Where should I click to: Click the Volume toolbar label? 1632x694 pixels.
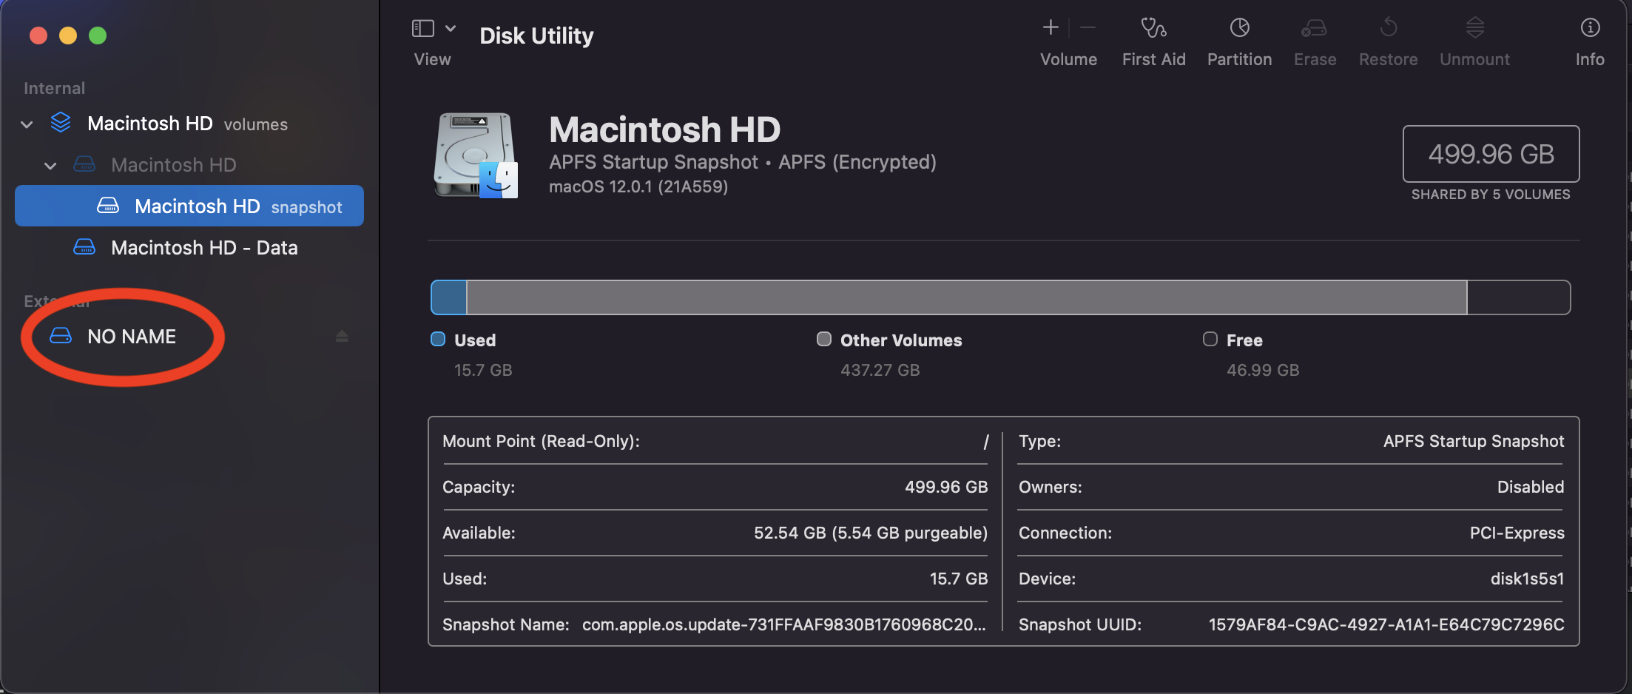1069,59
